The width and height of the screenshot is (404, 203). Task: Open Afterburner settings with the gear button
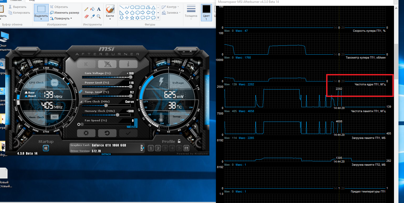coord(86,133)
